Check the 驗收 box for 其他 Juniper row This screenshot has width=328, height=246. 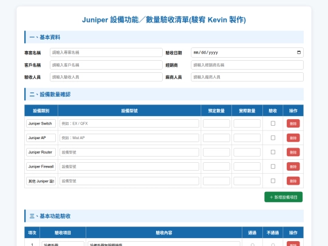click(273, 181)
